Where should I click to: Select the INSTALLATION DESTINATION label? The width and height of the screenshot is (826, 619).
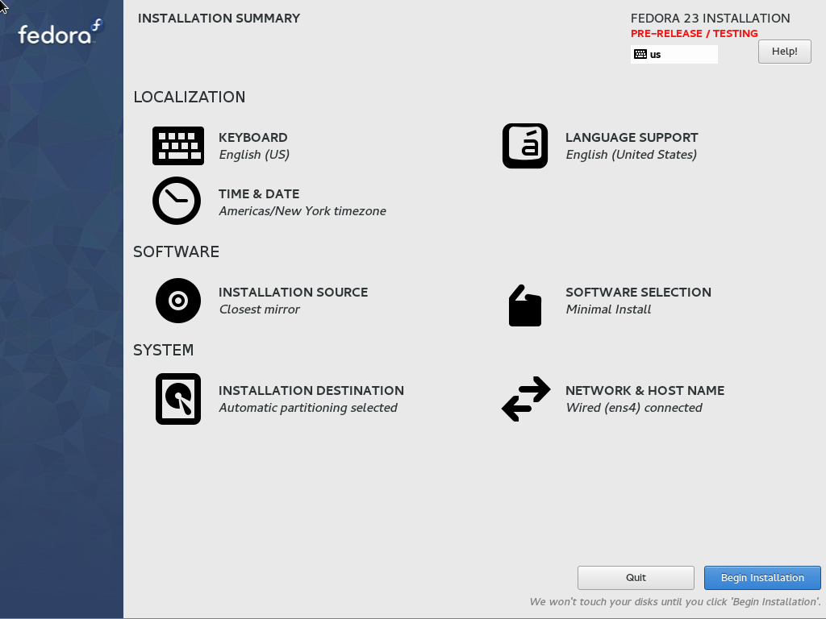point(311,391)
